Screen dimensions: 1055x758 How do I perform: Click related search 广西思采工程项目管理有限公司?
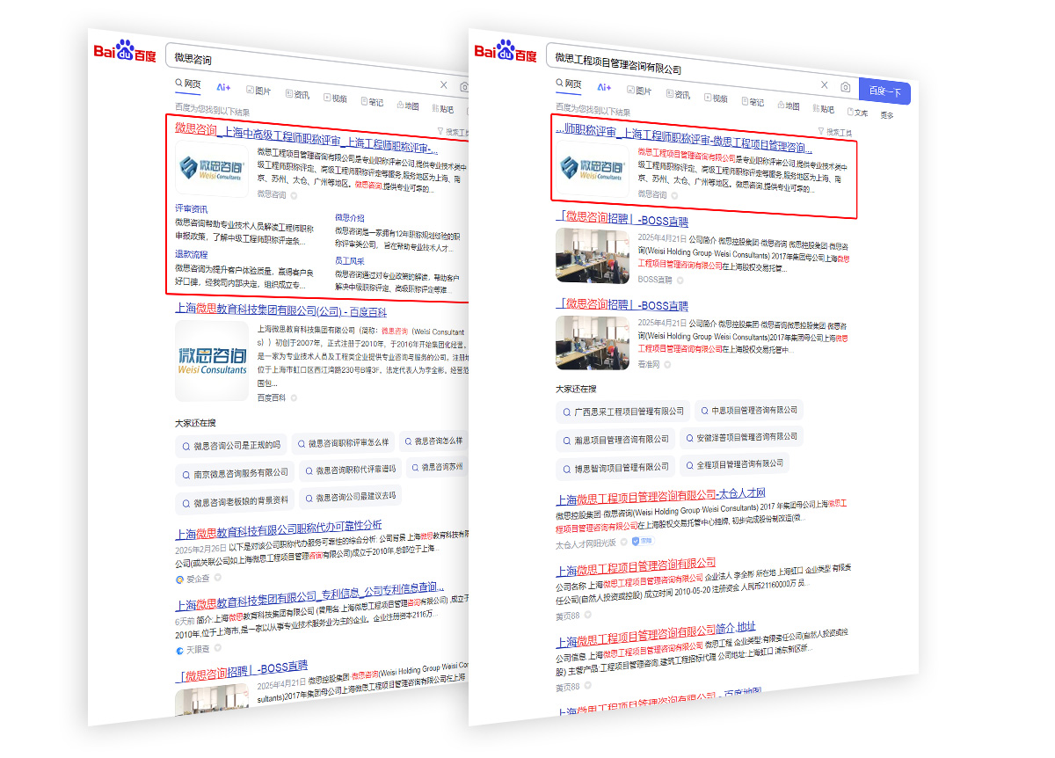pyautogui.click(x=622, y=412)
